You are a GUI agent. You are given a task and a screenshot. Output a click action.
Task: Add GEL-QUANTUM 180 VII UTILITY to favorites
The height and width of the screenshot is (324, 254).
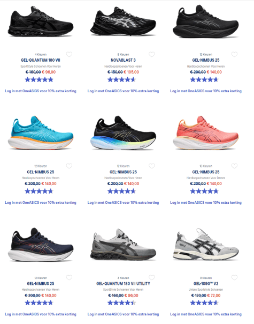152,277
